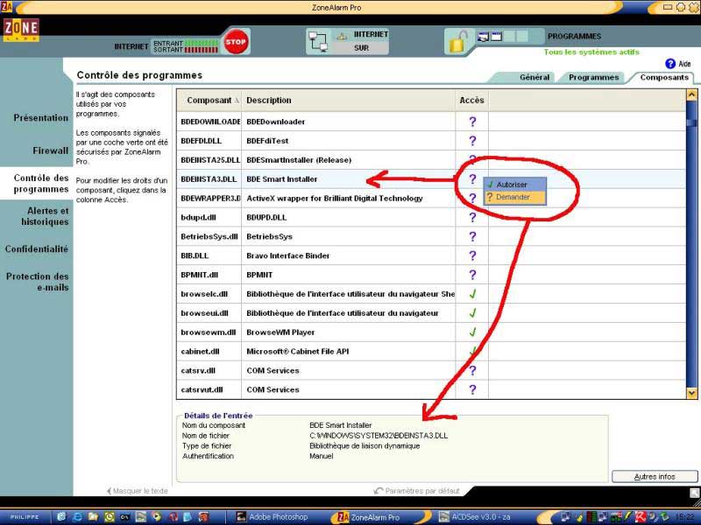Click the green checkmark for browsewm.dll
Viewport: 701px width, 525px height.
click(x=472, y=332)
